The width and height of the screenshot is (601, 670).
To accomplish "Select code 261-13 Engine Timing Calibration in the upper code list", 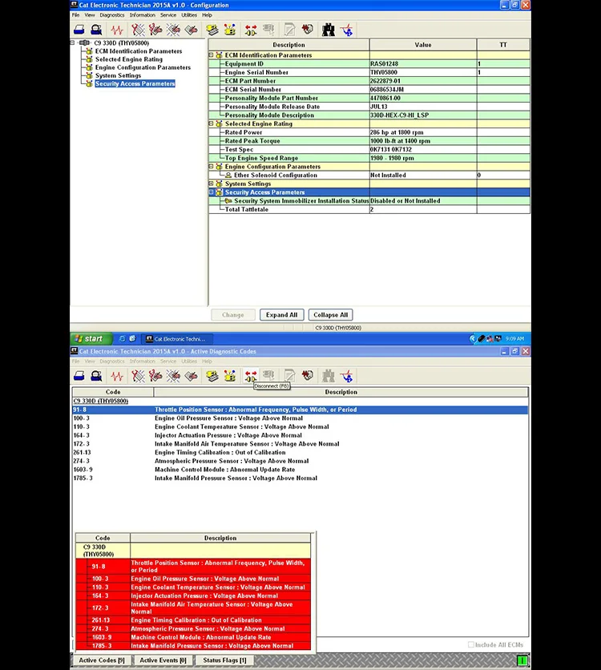I will (x=300, y=453).
